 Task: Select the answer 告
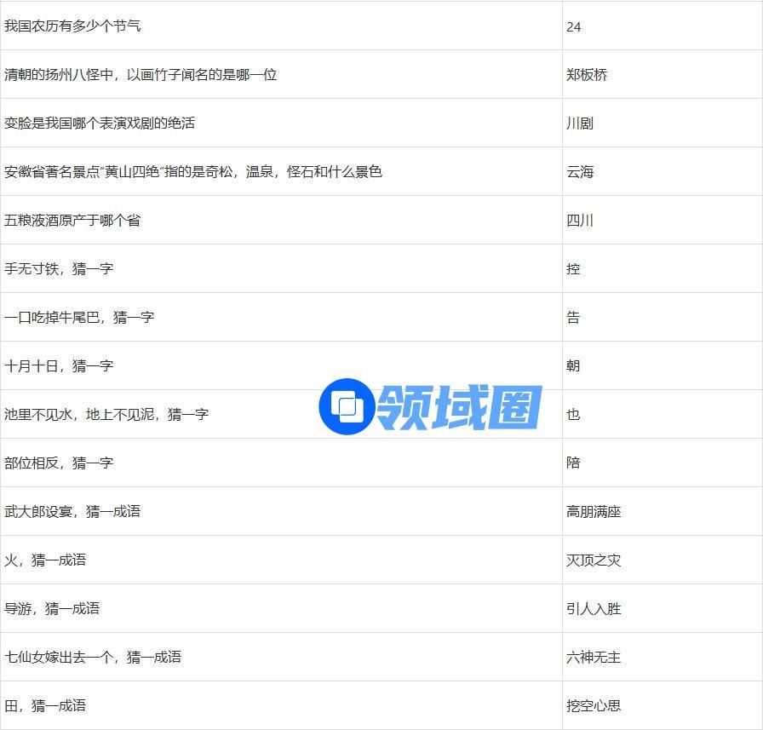click(573, 318)
